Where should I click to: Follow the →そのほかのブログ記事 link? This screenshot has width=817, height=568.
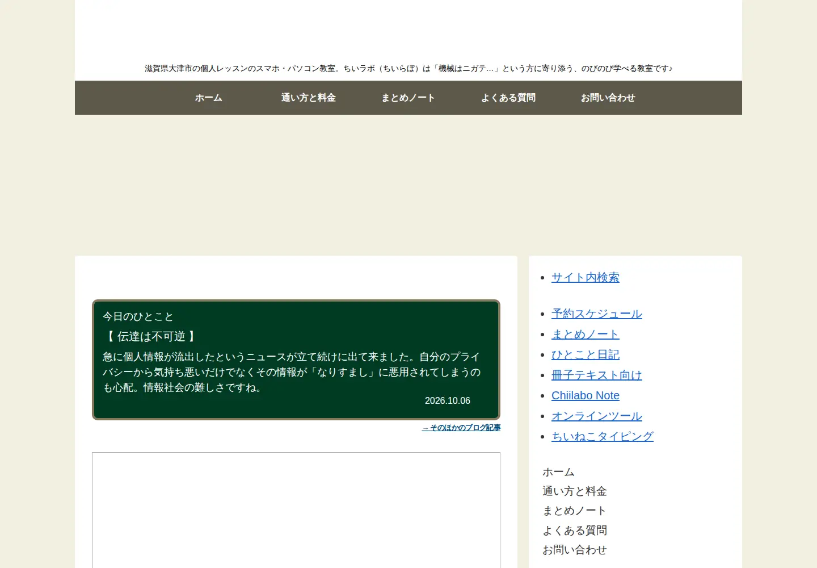coord(461,428)
